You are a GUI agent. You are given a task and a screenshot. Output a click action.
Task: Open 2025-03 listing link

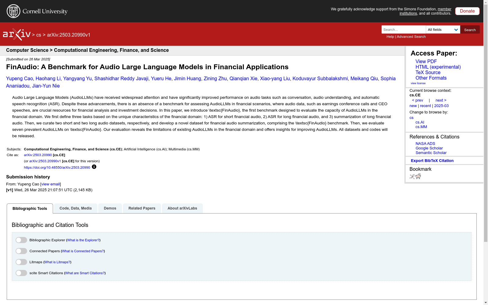tap(441, 106)
